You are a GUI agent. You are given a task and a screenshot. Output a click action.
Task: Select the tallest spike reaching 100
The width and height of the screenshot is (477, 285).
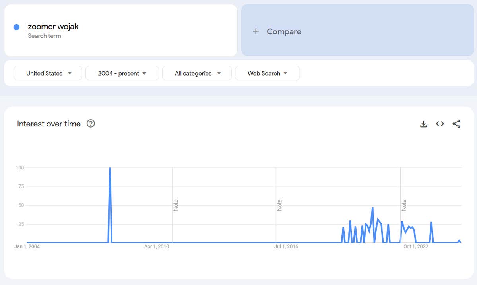coord(110,168)
